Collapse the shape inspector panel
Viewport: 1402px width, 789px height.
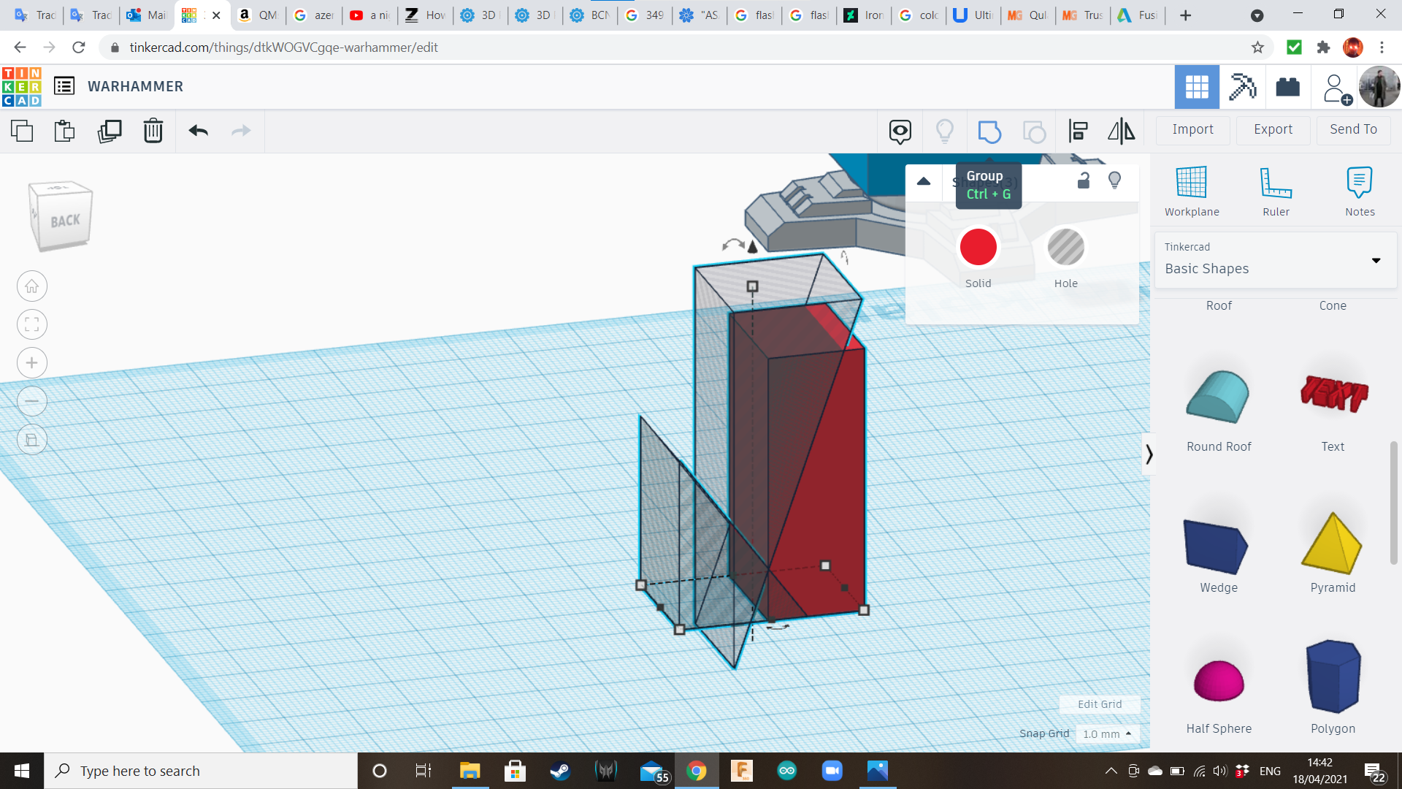point(924,181)
